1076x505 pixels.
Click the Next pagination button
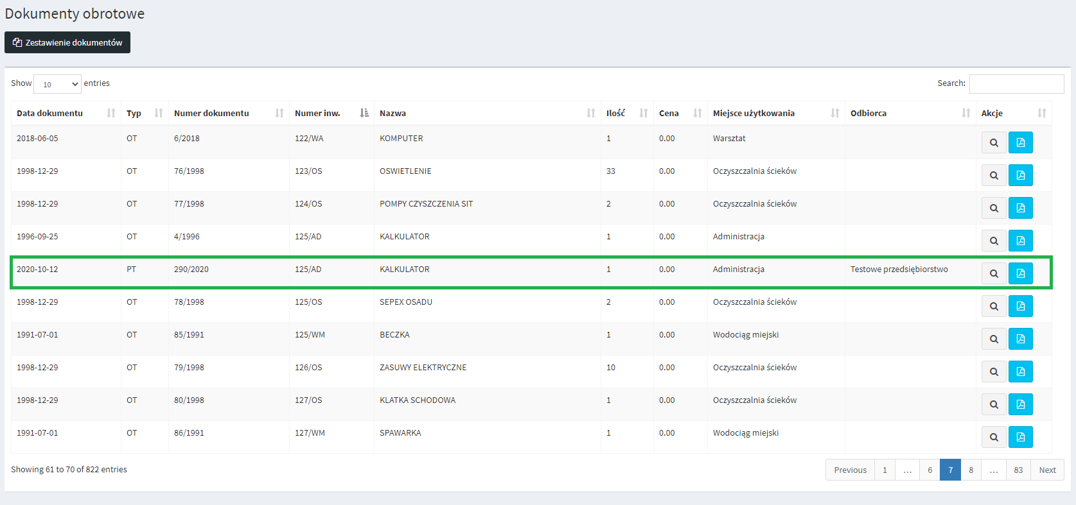tap(1047, 470)
